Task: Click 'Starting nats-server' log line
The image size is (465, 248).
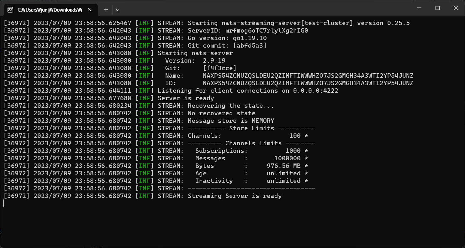Action: click(195, 53)
